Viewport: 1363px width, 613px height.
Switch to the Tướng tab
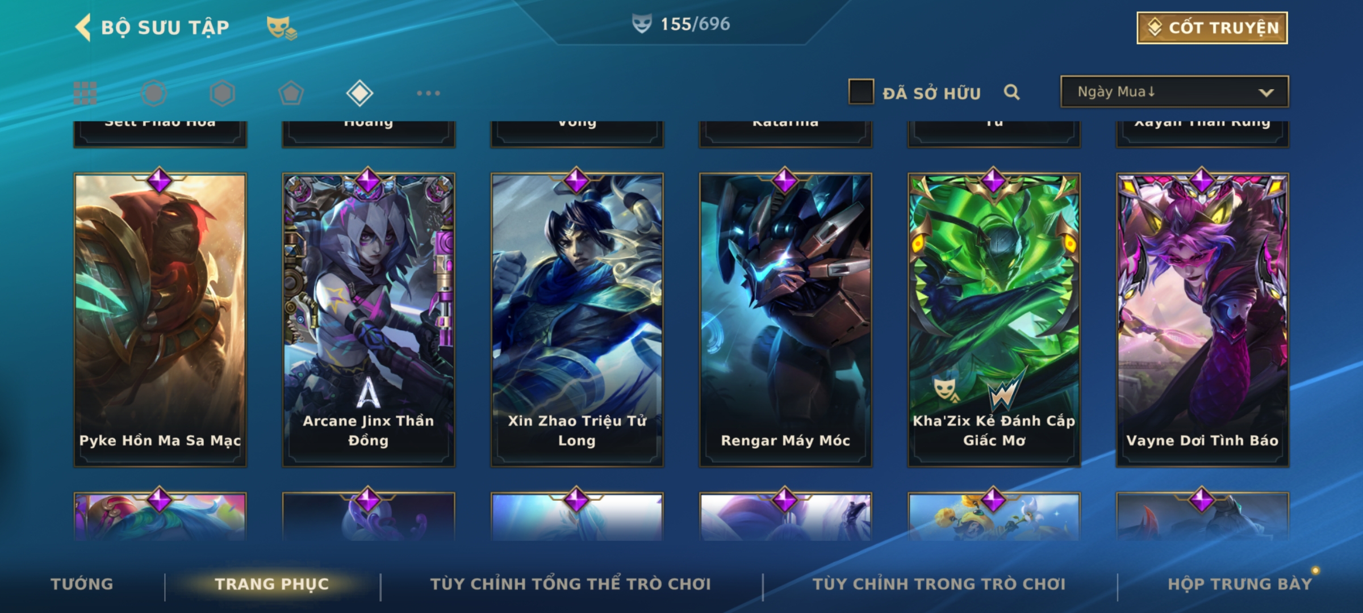click(x=82, y=583)
